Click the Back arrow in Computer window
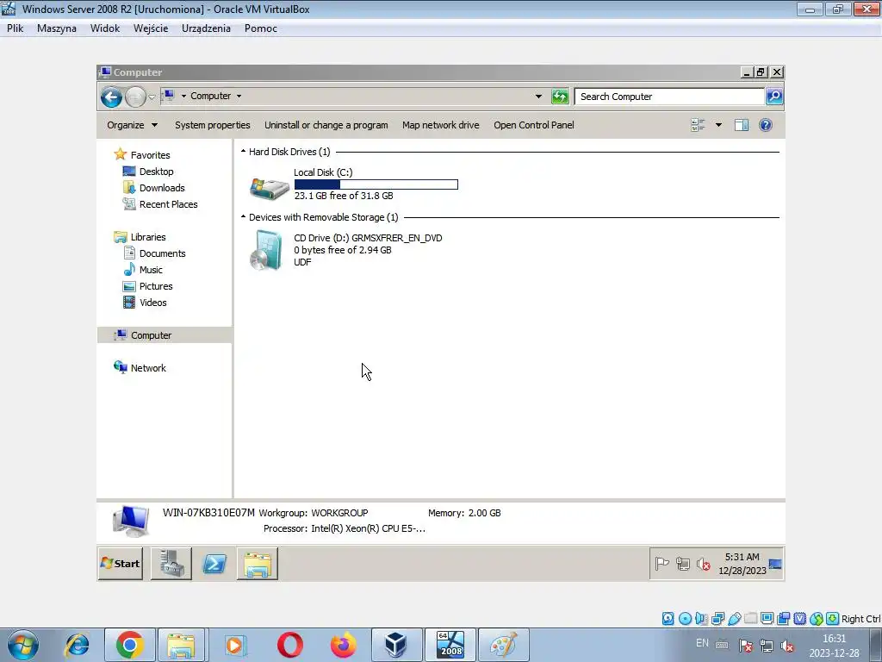The image size is (882, 662). click(111, 97)
